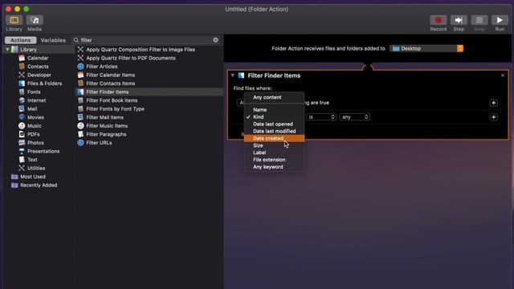Select Music category in Library
Viewport: 514px width, 289px height.
click(x=34, y=126)
